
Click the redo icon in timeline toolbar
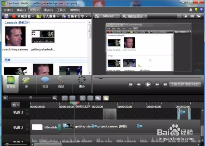[x=72, y=98]
